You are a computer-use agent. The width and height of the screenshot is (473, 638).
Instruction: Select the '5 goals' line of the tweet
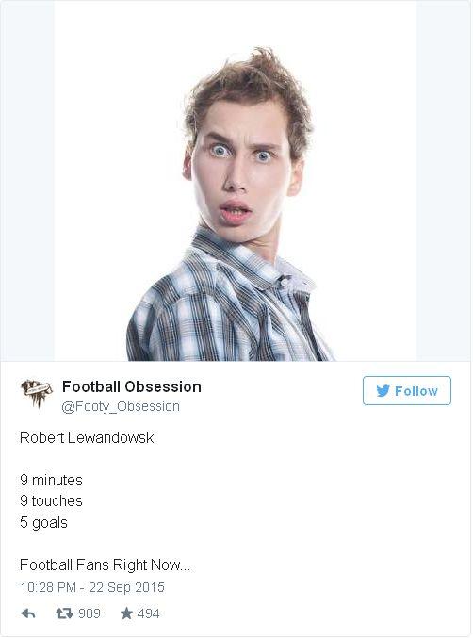[43, 522]
